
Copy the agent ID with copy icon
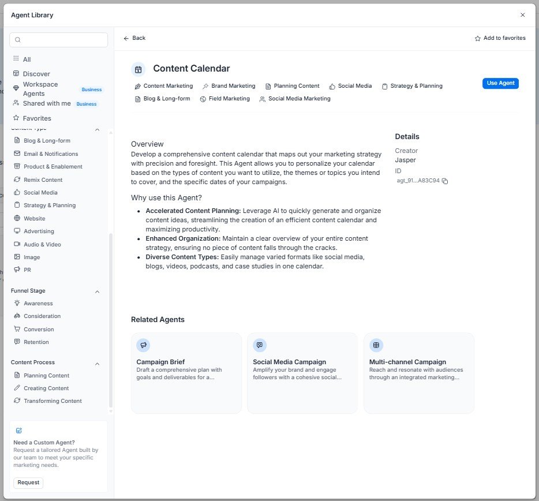coord(445,181)
